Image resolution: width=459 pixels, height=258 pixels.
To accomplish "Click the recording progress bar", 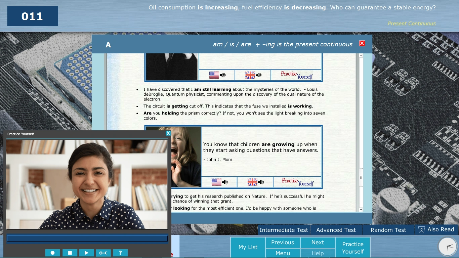I will [87, 239].
